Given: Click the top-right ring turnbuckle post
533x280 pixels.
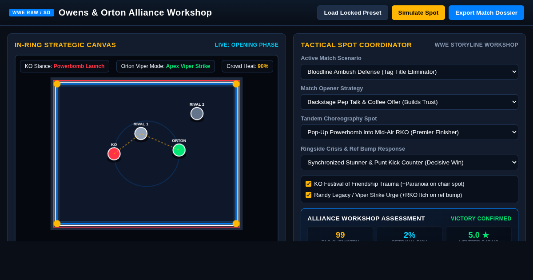Looking at the screenshot, I should point(236,84).
